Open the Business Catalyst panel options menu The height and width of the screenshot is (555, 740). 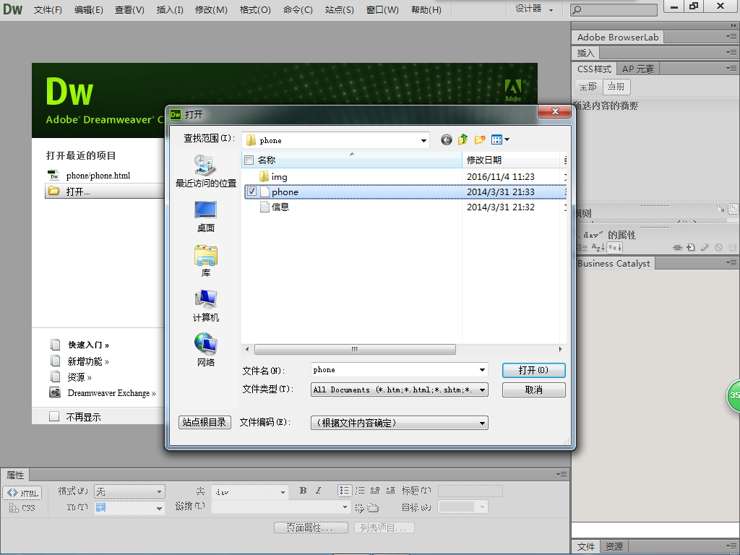click(x=731, y=262)
